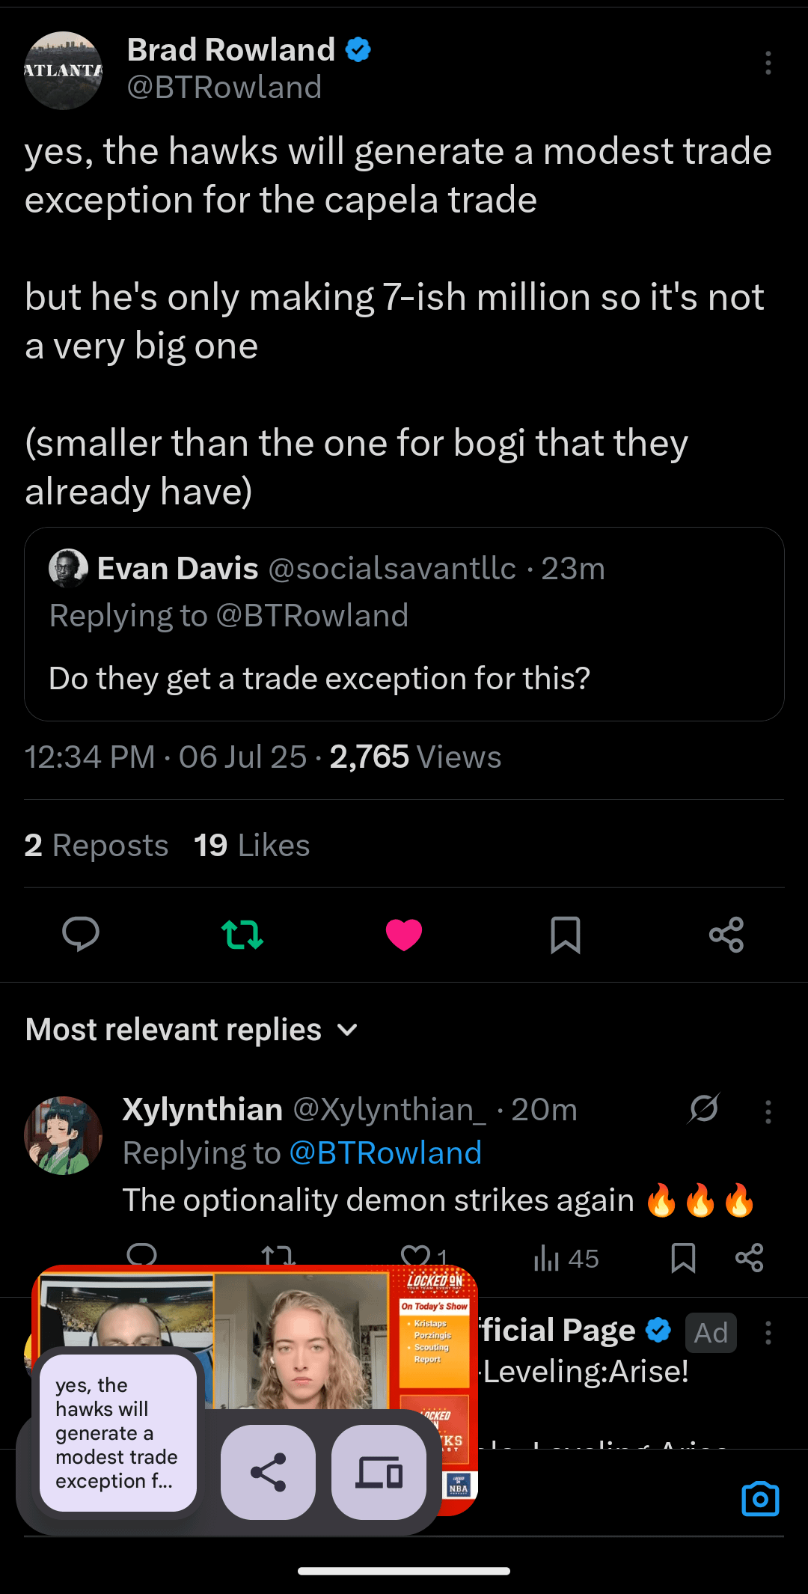
Task: Share the main tweet via share icon
Action: 726,935
